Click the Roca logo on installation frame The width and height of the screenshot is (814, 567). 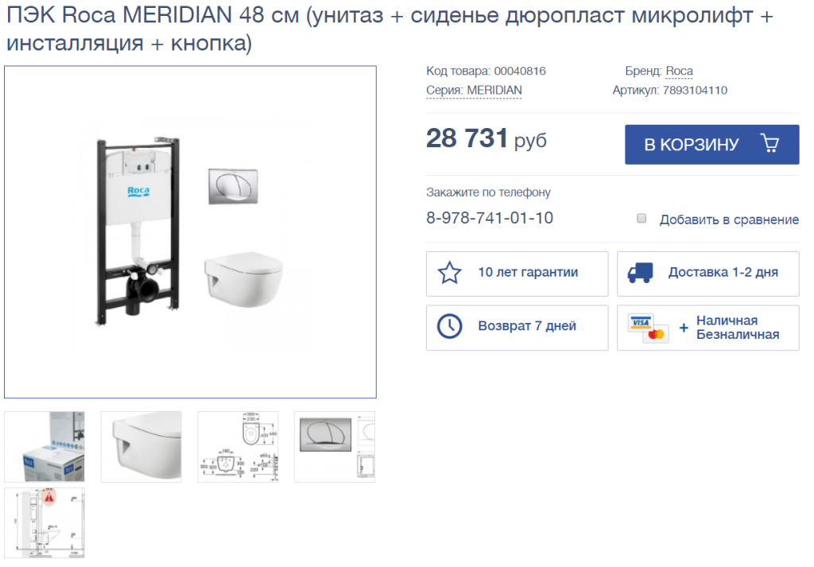[x=138, y=191]
